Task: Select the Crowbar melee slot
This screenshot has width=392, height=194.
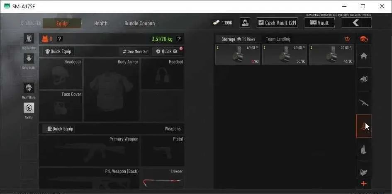Action: (163, 178)
